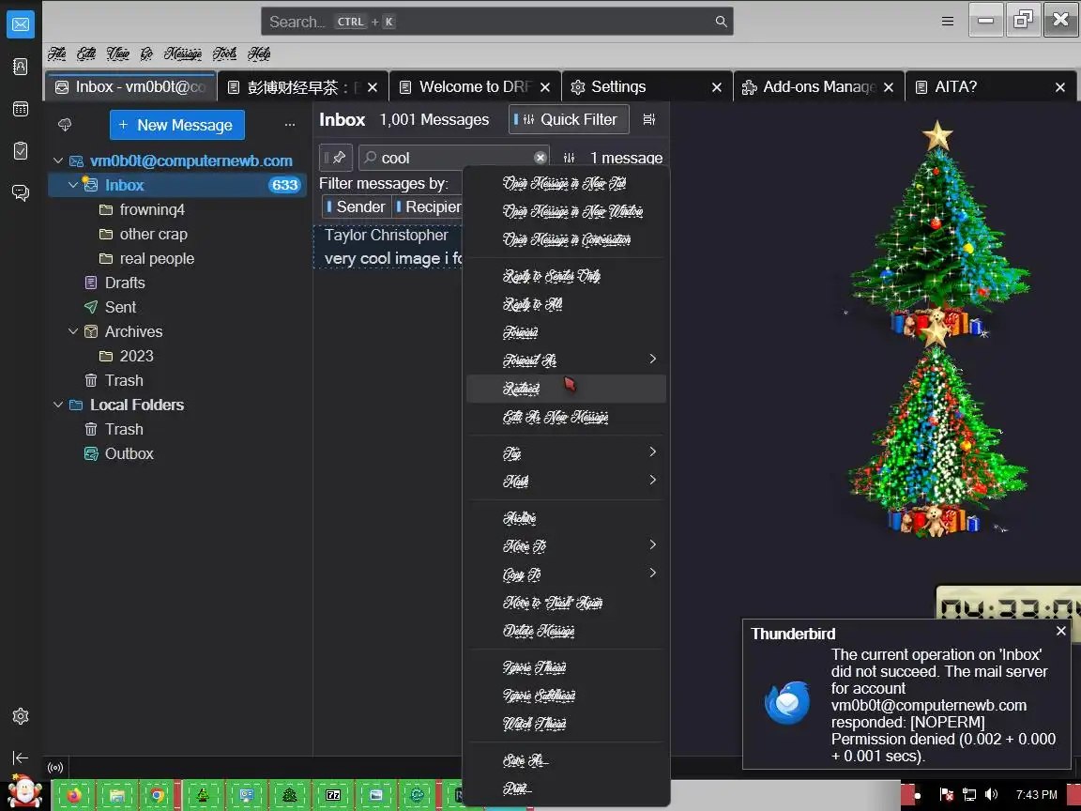Screen dimensions: 1081x811
Task: Click the New Message button
Action: tap(177, 125)
